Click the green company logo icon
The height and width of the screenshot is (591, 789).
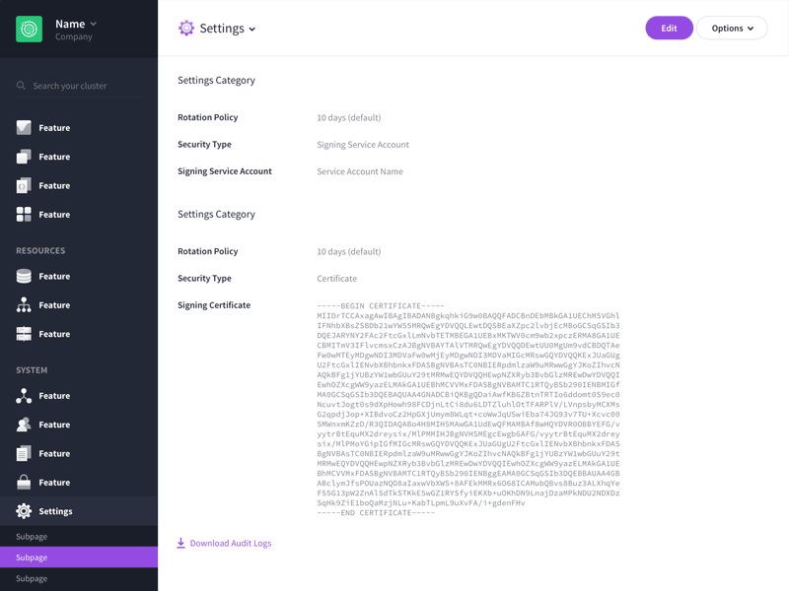(x=29, y=30)
